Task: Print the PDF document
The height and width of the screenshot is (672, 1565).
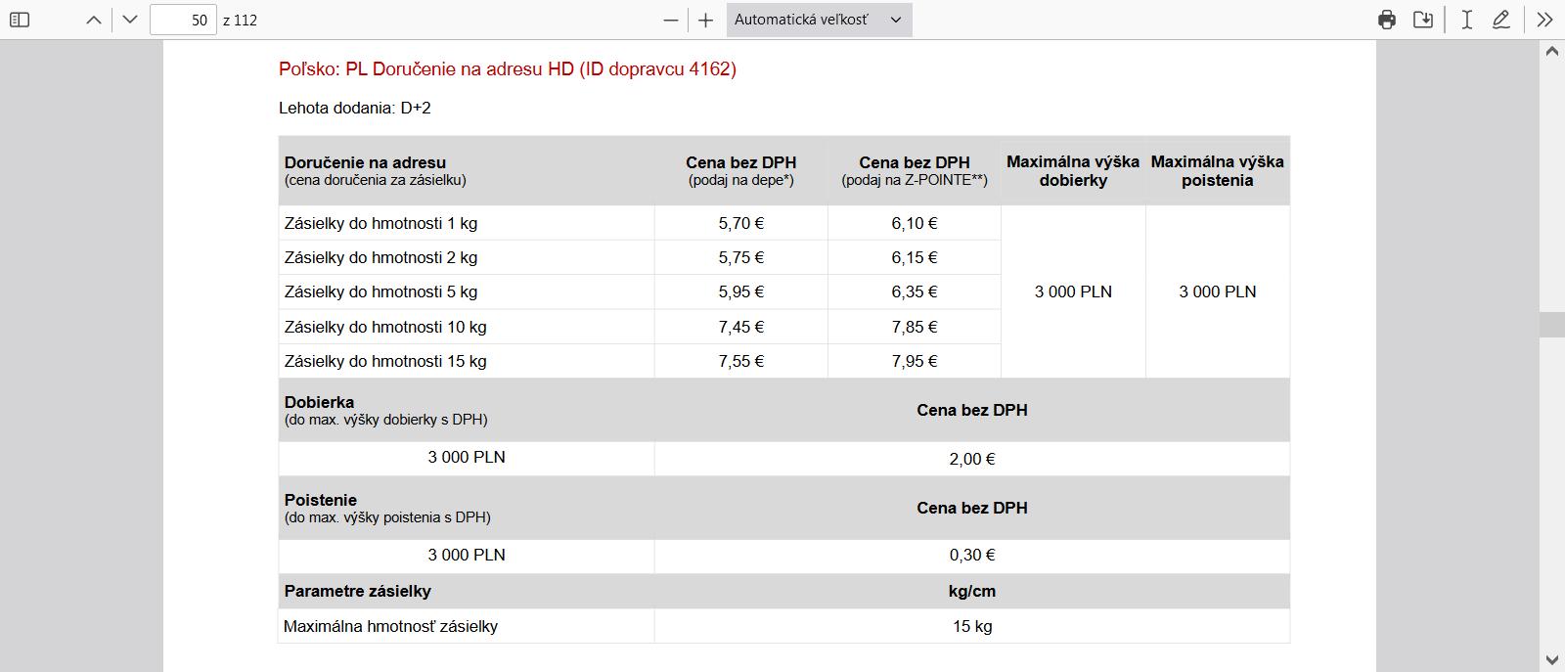Action: (1386, 20)
